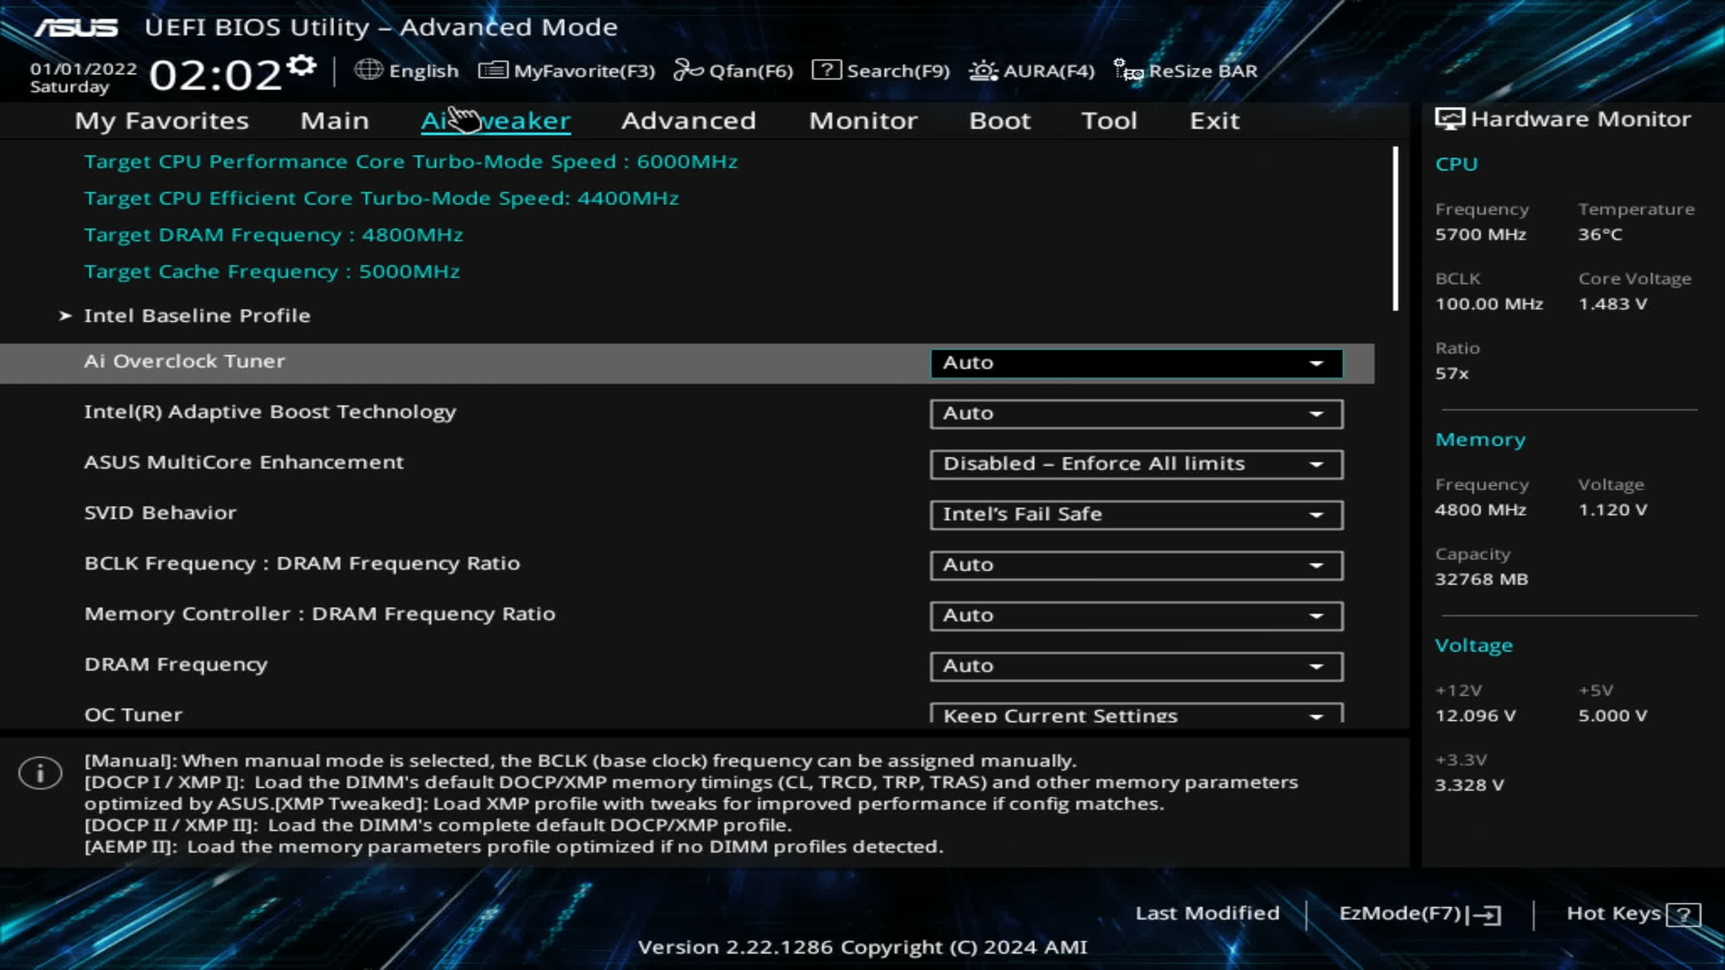Open BCLK Frequency DRAM Ratio dropdown
Image resolution: width=1725 pixels, height=970 pixels.
click(1137, 565)
